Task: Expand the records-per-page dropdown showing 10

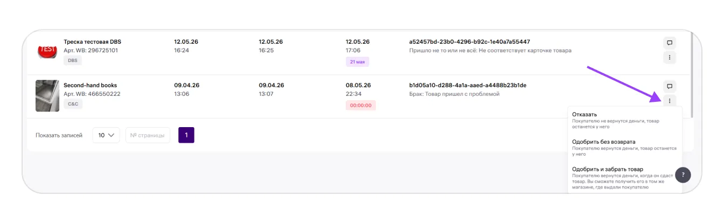Action: pyautogui.click(x=106, y=135)
